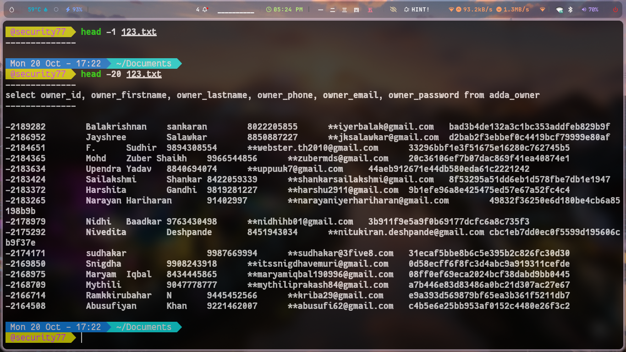
Task: Open the Bluetooth icon in status bar
Action: [x=571, y=9]
